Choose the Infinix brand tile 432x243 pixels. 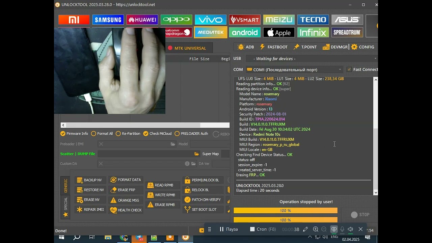[313, 32]
